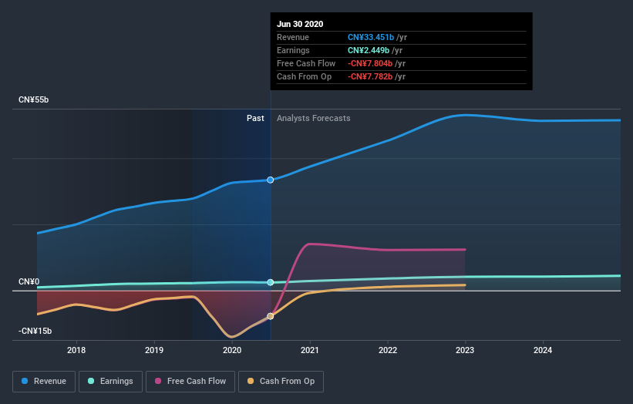The width and height of the screenshot is (633, 404).
Task: Click the Analysts Forecasts label
Action: [x=314, y=118]
